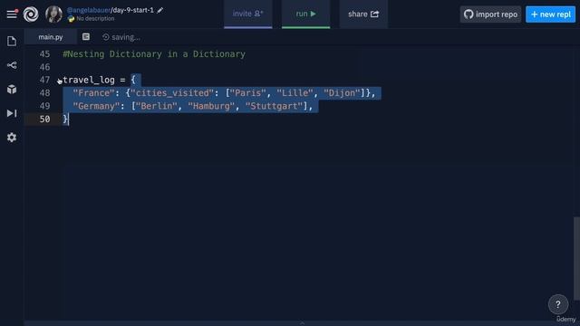Click the "Germany" key string
The height and width of the screenshot is (326, 580).
[97, 106]
